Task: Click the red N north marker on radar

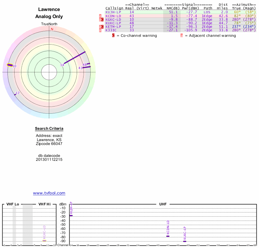Action: pos(52,29)
